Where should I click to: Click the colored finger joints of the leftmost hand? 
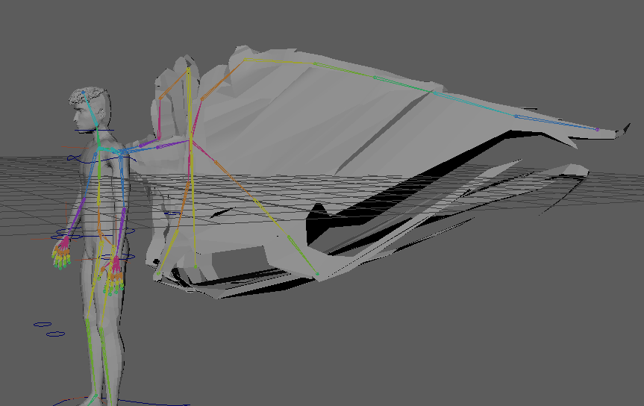click(60, 255)
